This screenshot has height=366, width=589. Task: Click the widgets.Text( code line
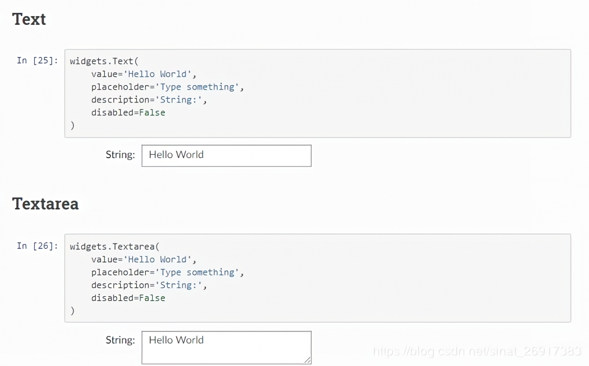104,61
